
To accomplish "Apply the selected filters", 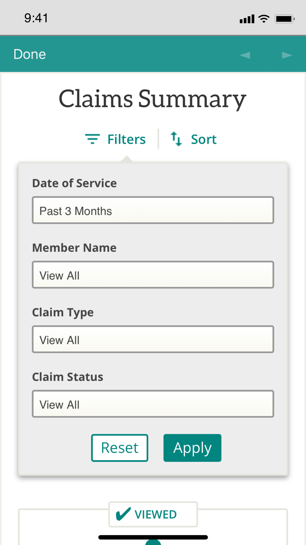I will pos(192,448).
